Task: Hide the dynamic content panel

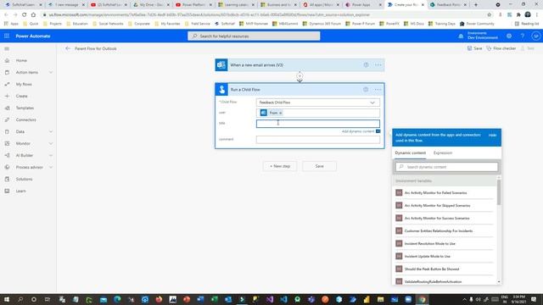Action: click(492, 136)
